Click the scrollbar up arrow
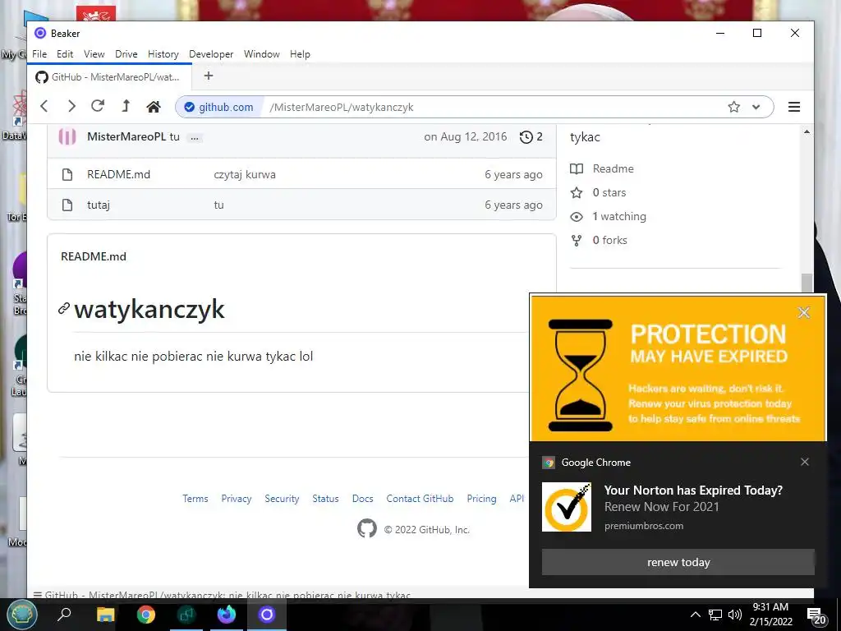 click(807, 131)
